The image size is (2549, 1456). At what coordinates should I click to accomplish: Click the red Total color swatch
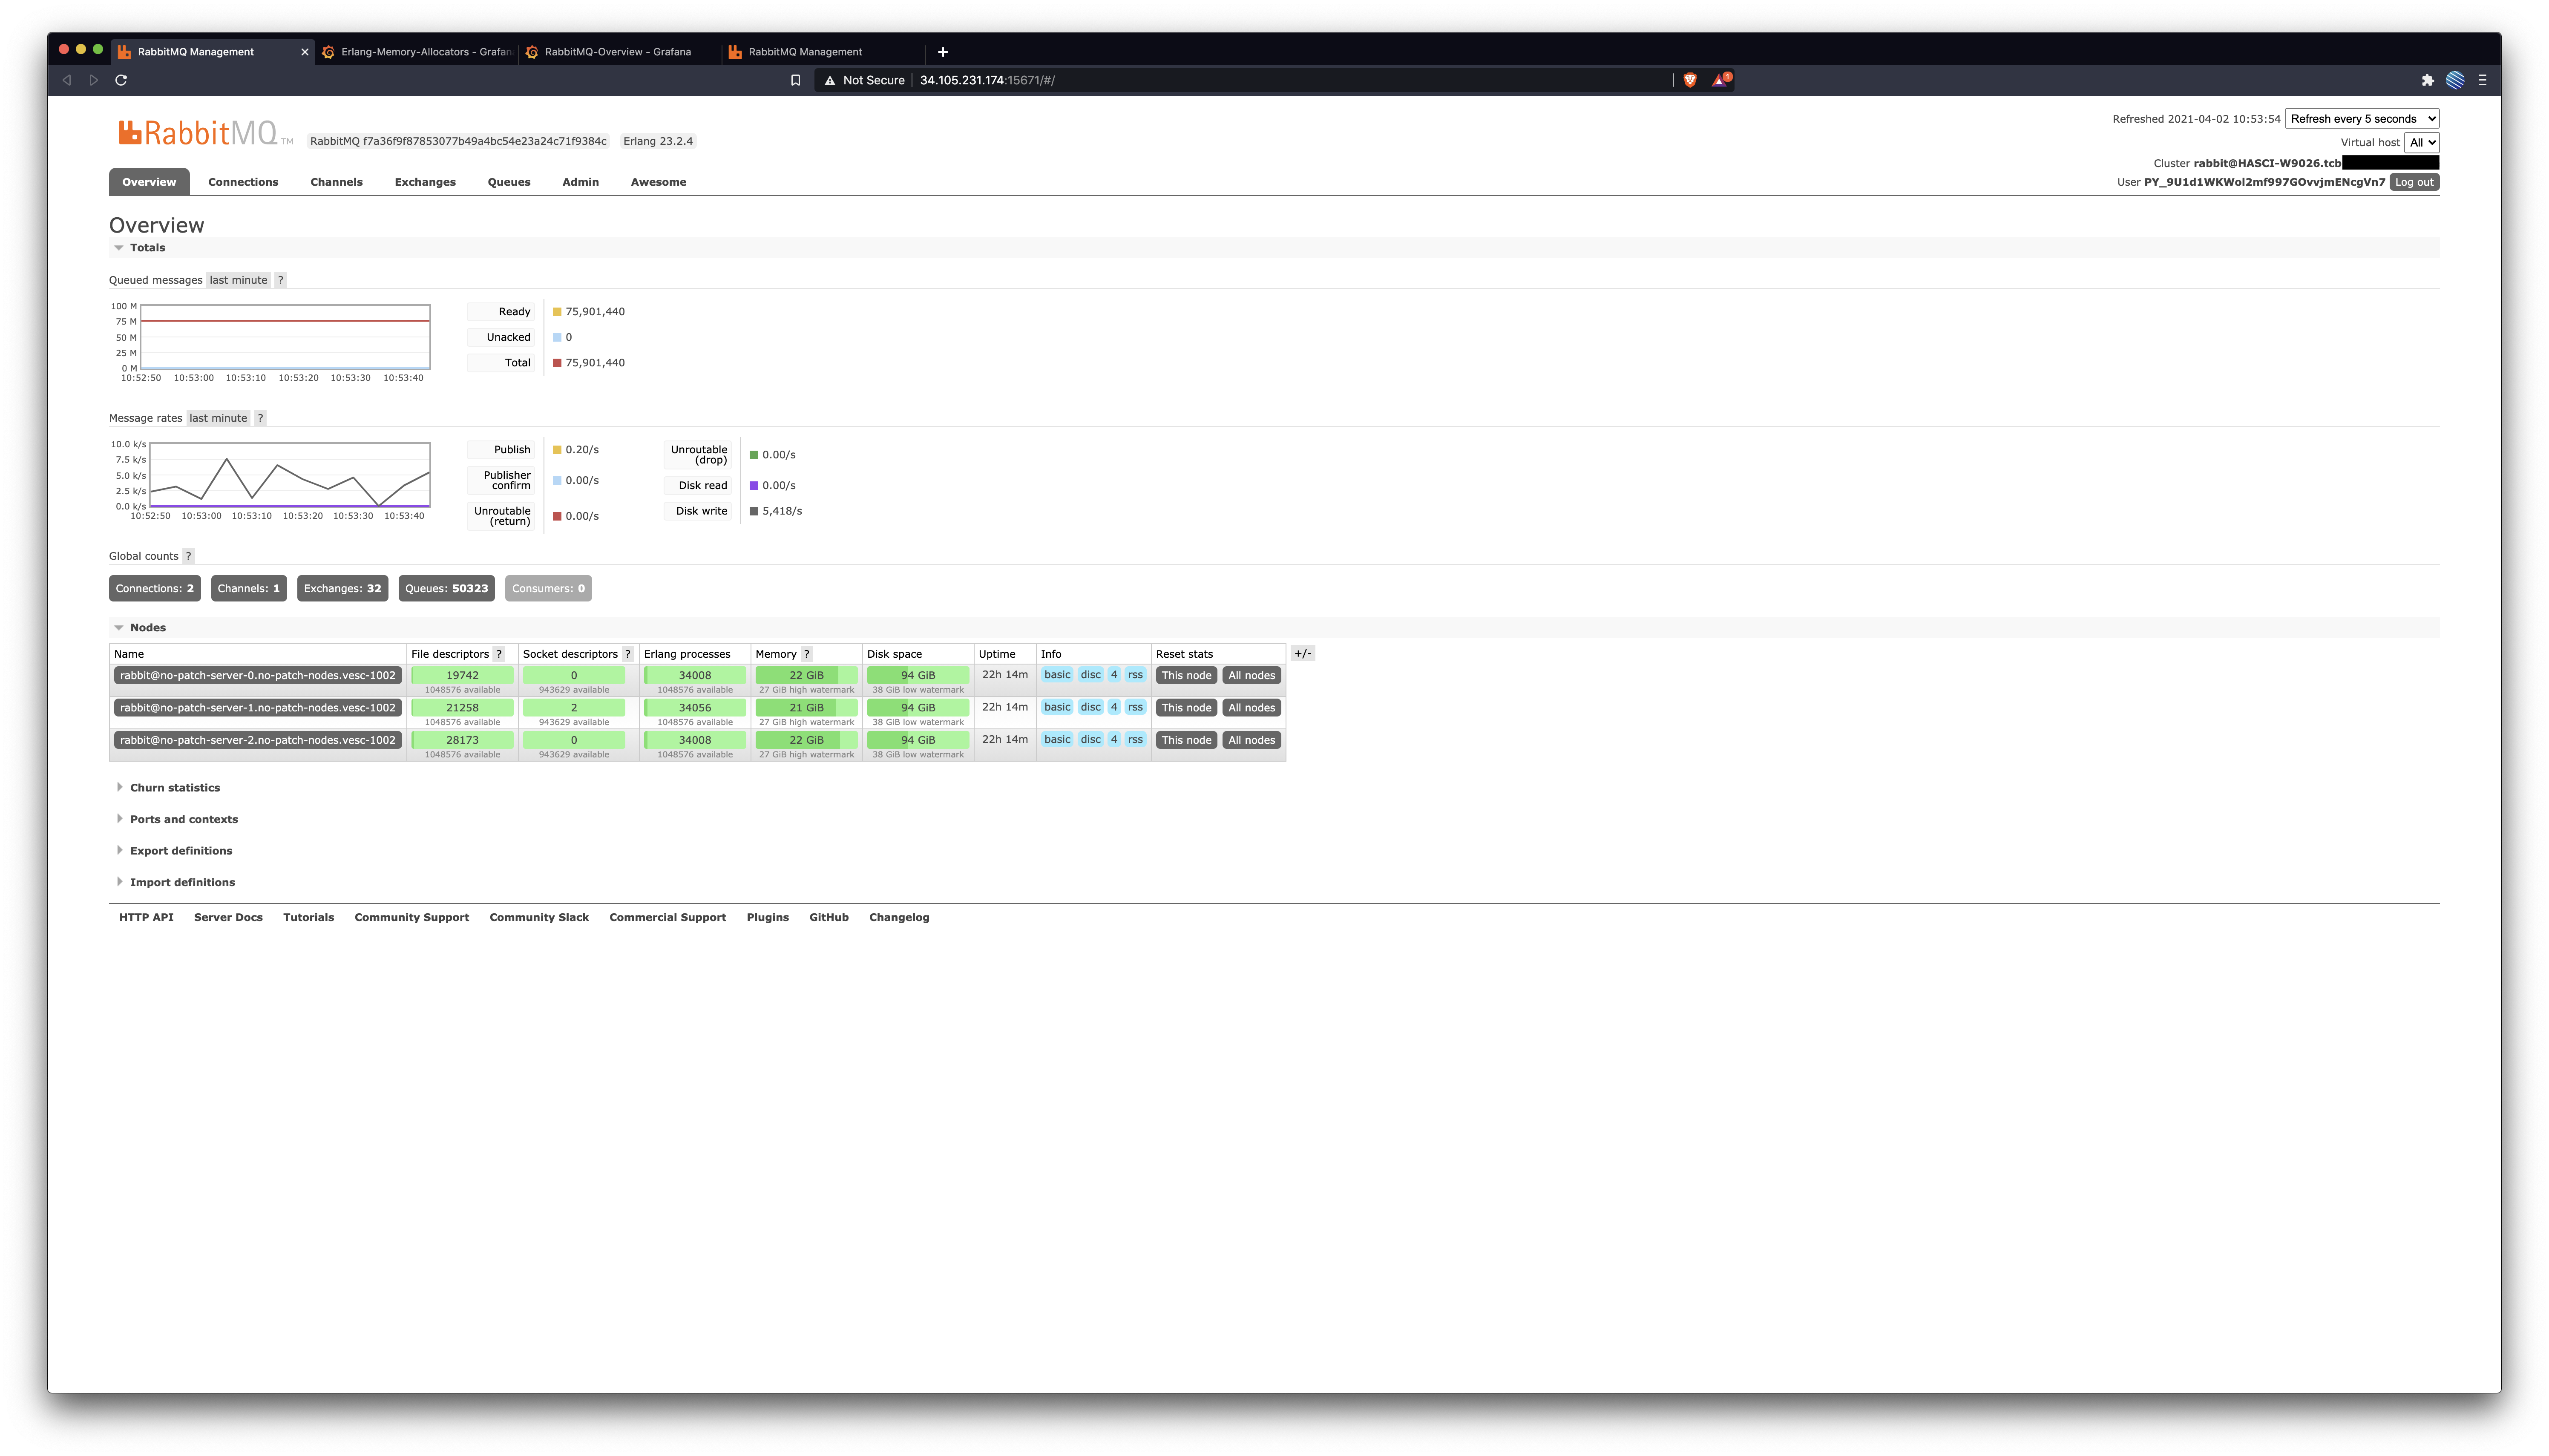click(557, 363)
